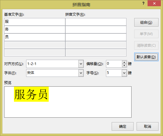Select the base text field containing 员

[35, 37]
